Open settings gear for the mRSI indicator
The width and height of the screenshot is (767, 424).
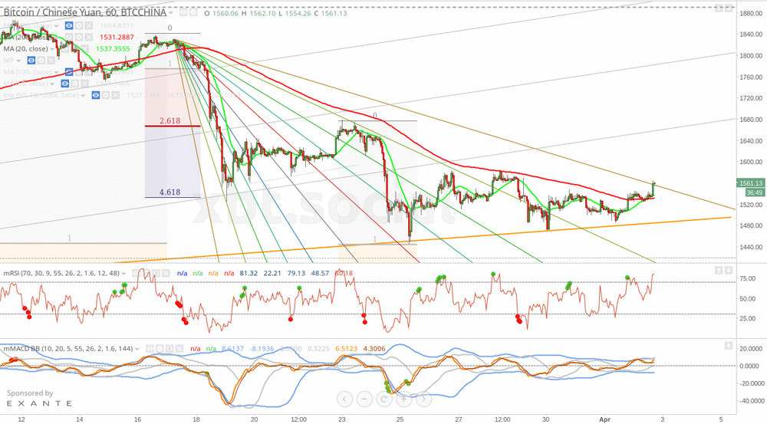[146, 274]
